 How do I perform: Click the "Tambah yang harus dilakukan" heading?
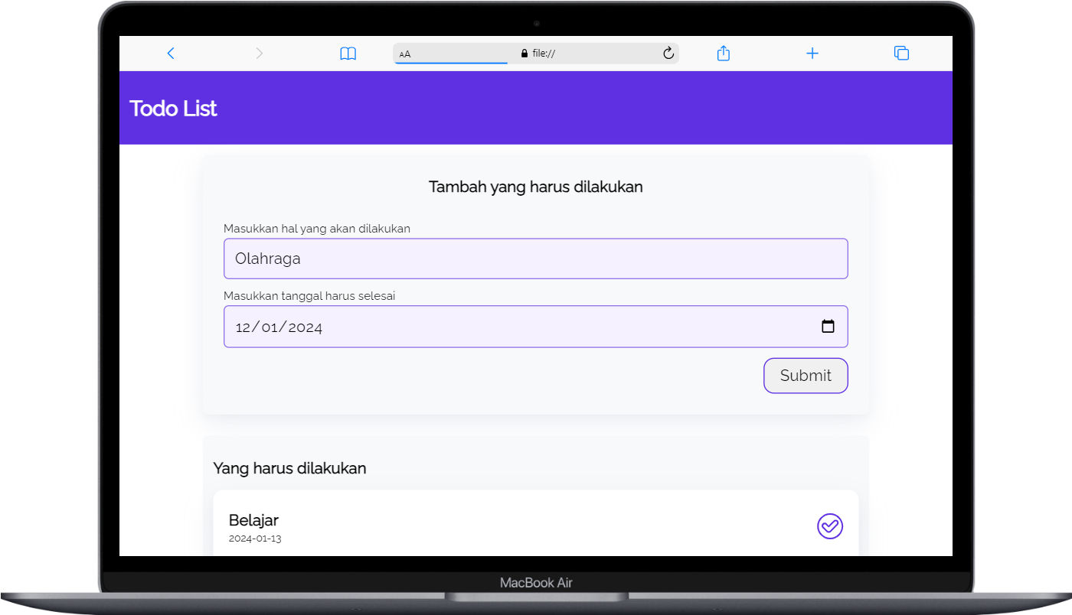536,187
